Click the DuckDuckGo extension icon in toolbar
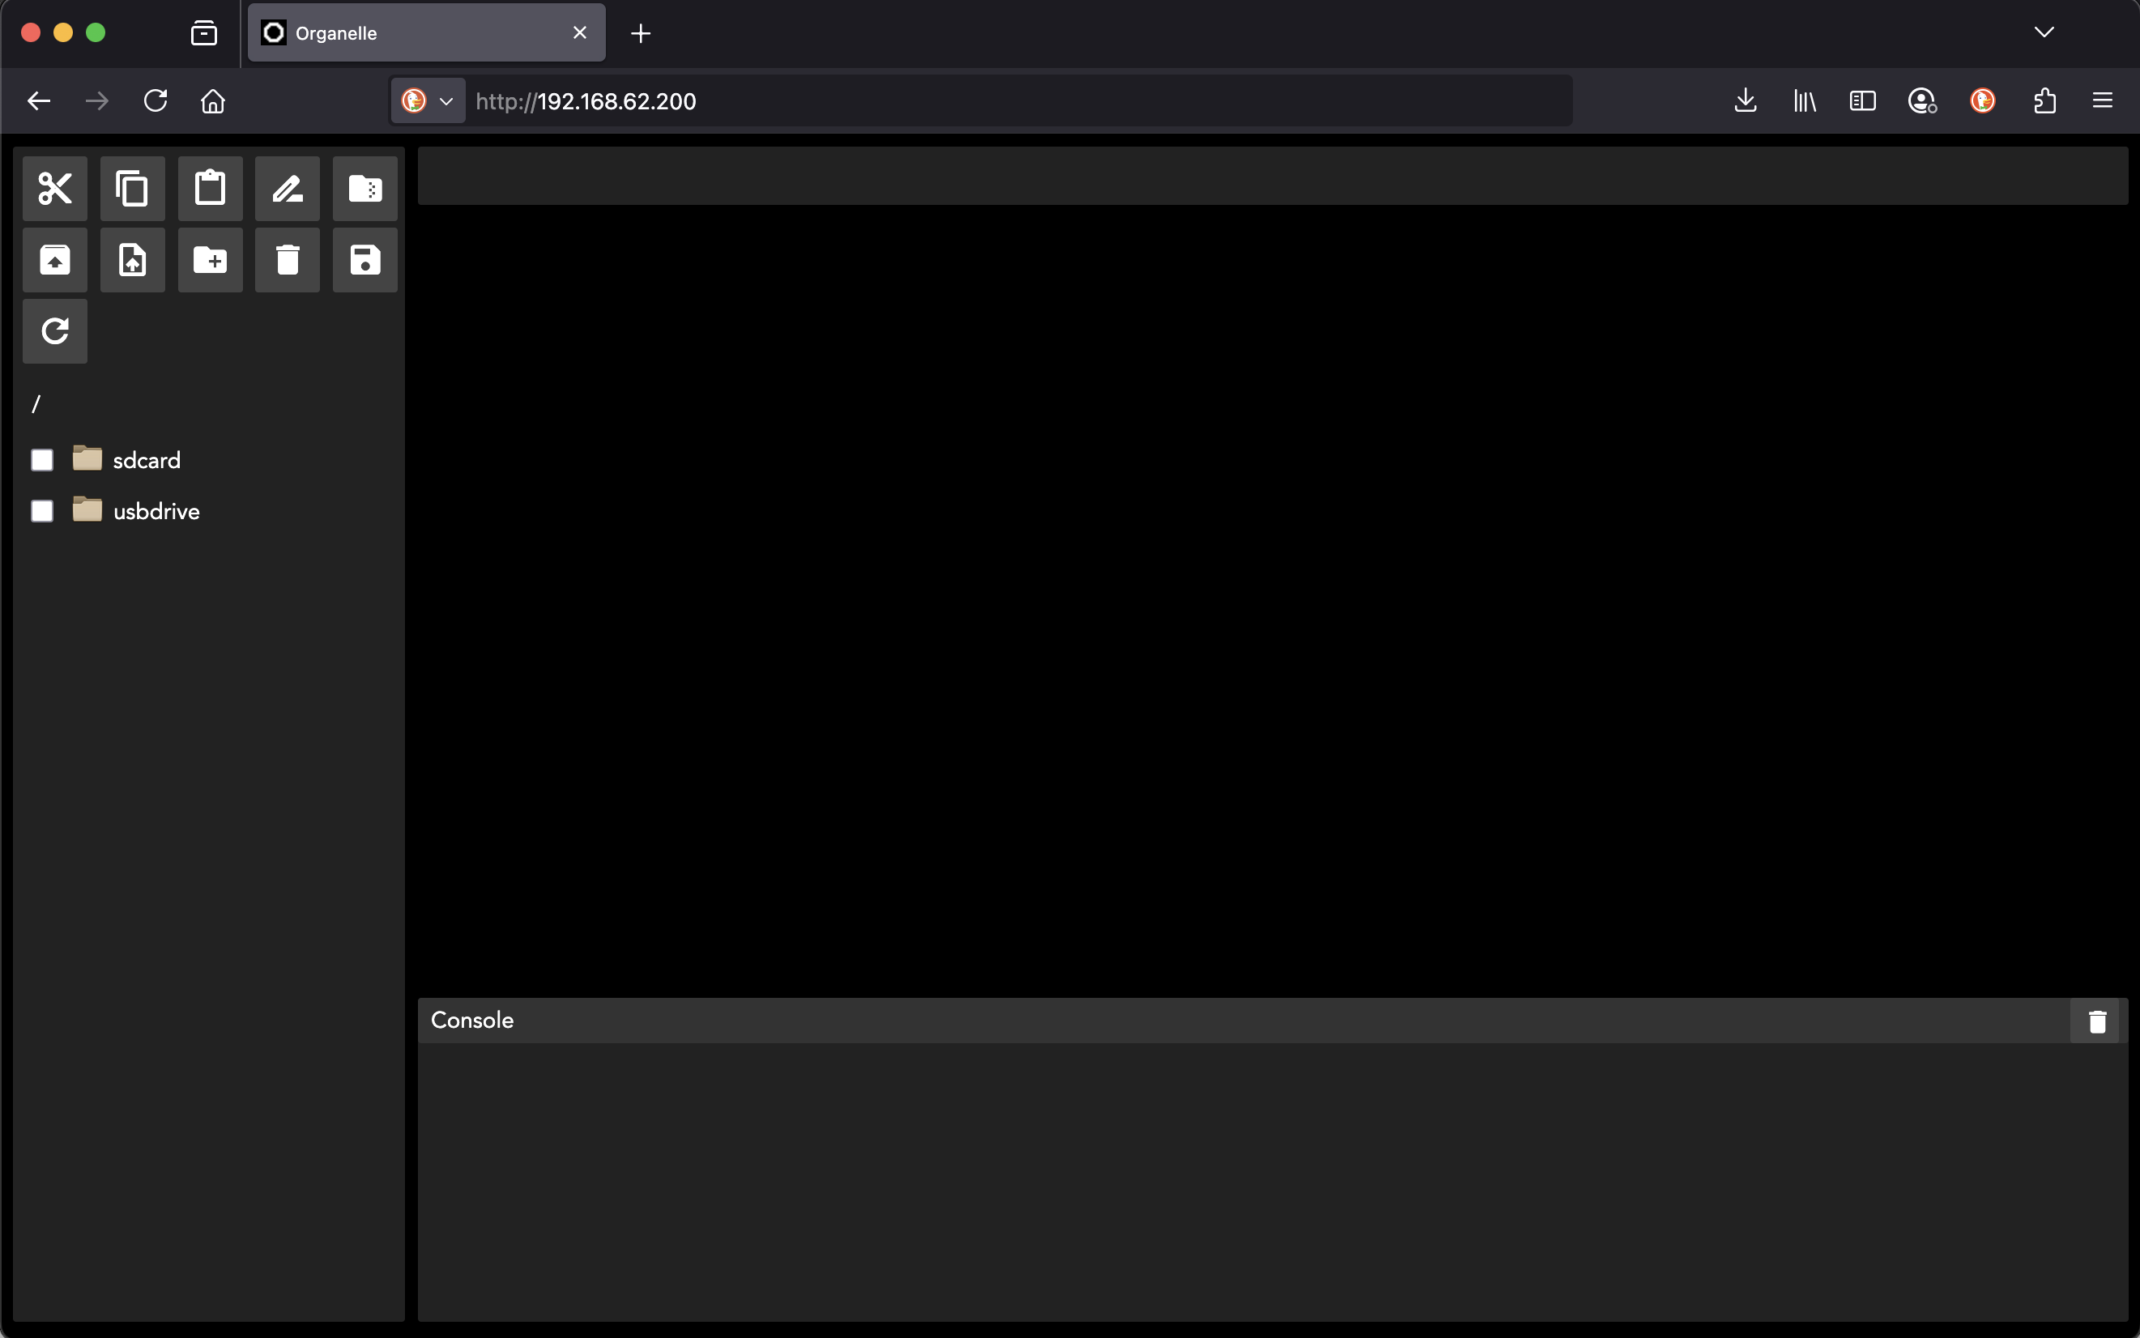 (x=1983, y=101)
